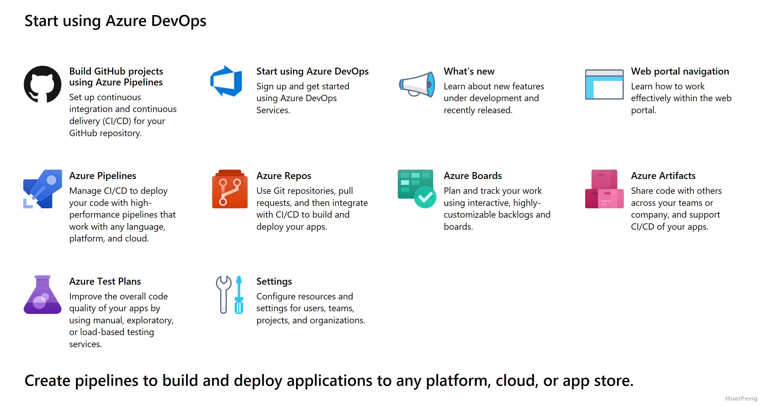The height and width of the screenshot is (406, 762).
Task: Click the purple Azure Test Plans flask icon
Action: pyautogui.click(x=43, y=294)
